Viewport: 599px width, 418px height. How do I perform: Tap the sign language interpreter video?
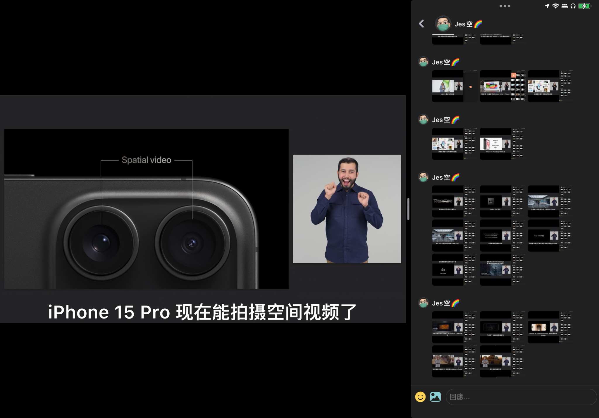point(347,209)
